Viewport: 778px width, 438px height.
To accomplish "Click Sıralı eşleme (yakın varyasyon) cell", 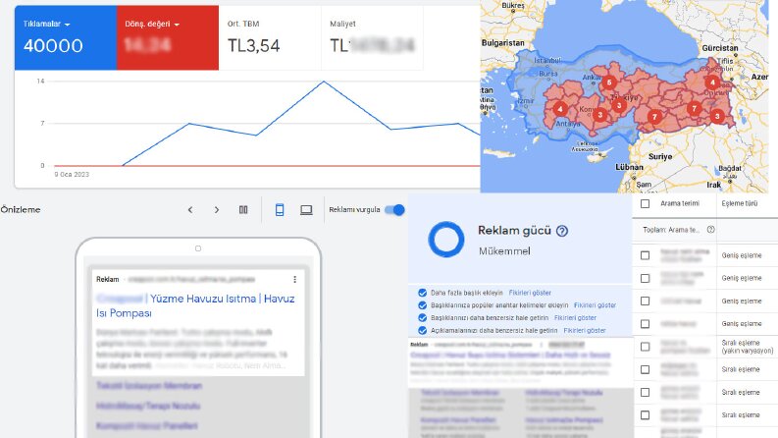I will (x=748, y=347).
